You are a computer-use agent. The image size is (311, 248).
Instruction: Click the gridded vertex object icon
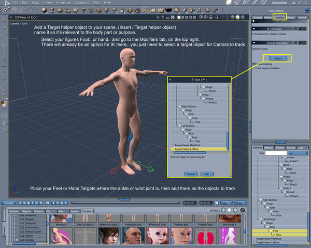(60, 10)
